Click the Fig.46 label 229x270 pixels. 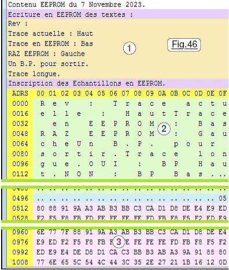[x=184, y=45]
